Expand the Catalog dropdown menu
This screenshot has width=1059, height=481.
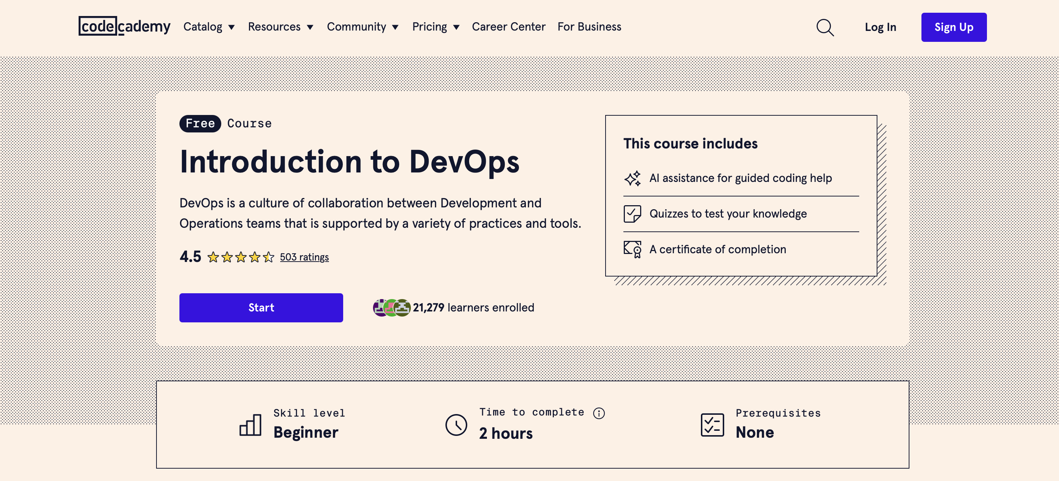[x=209, y=27]
